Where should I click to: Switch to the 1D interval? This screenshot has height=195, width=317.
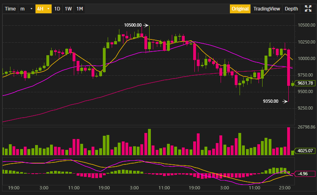[57, 8]
